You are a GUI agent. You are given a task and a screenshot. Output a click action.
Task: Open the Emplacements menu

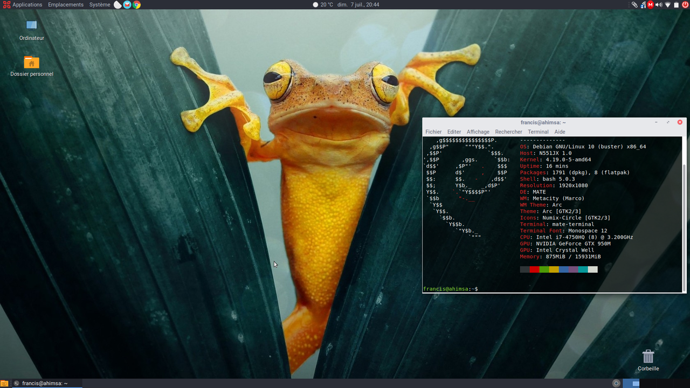click(x=66, y=4)
